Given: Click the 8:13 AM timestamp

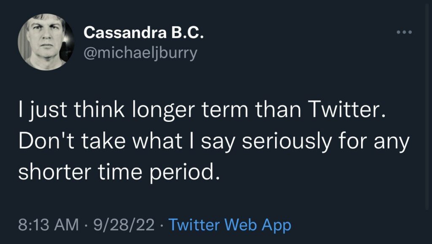Looking at the screenshot, I should click(x=48, y=225).
